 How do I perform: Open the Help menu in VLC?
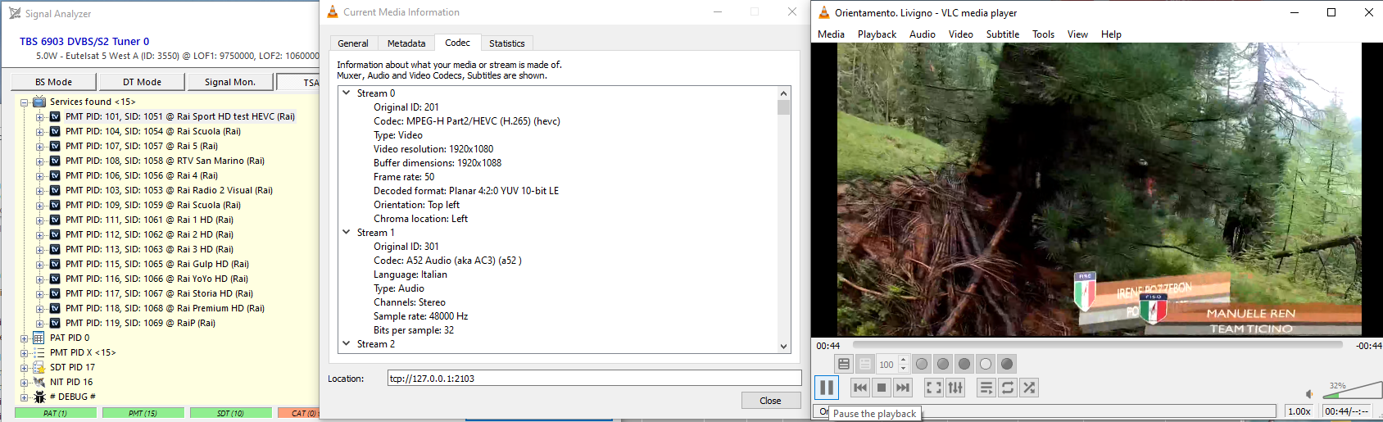(1111, 34)
